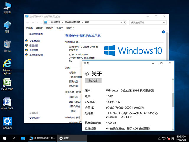Screen dimensions: 189x142
Task: Open the 实用工具 desktop icon
Action: [7, 123]
